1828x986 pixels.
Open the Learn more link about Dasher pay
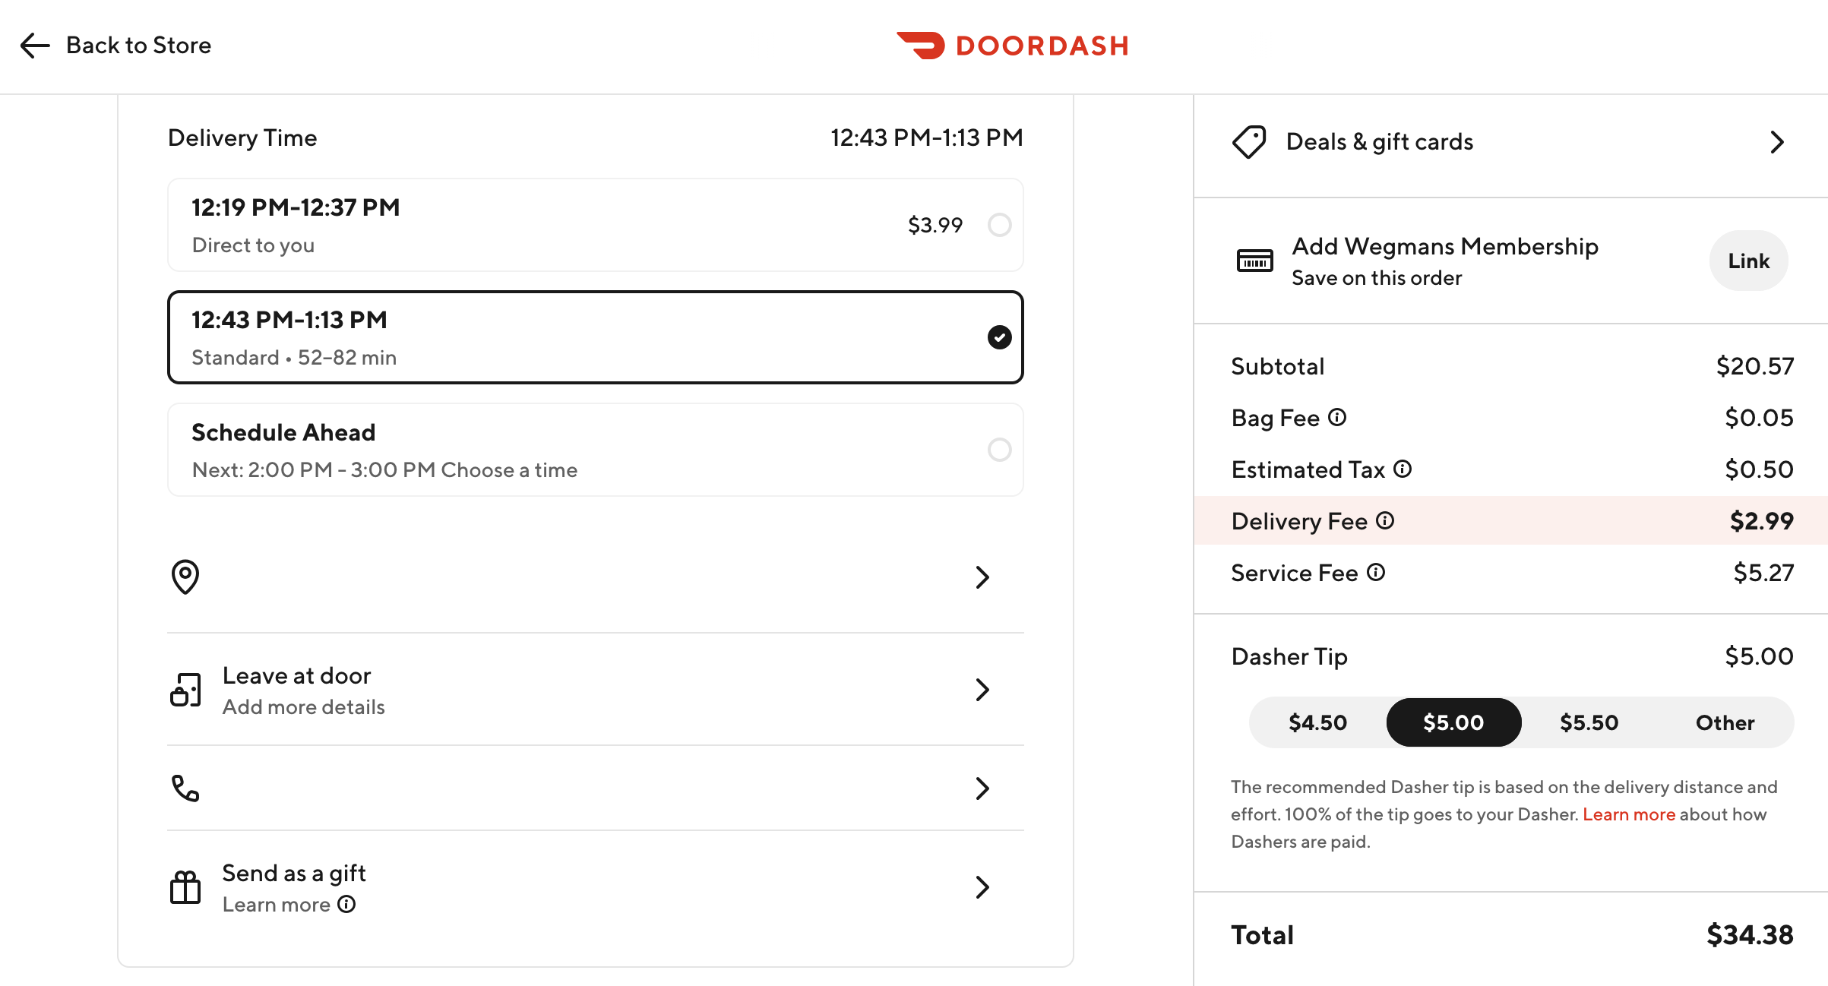[1629, 814]
